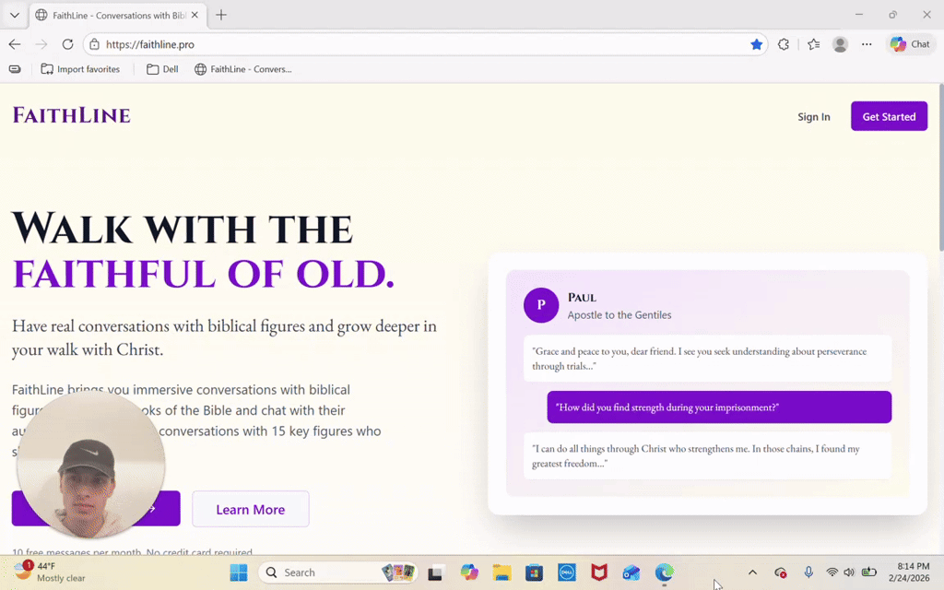This screenshot has height=590, width=944.
Task: Open Task View on the taskbar
Action: coord(435,572)
